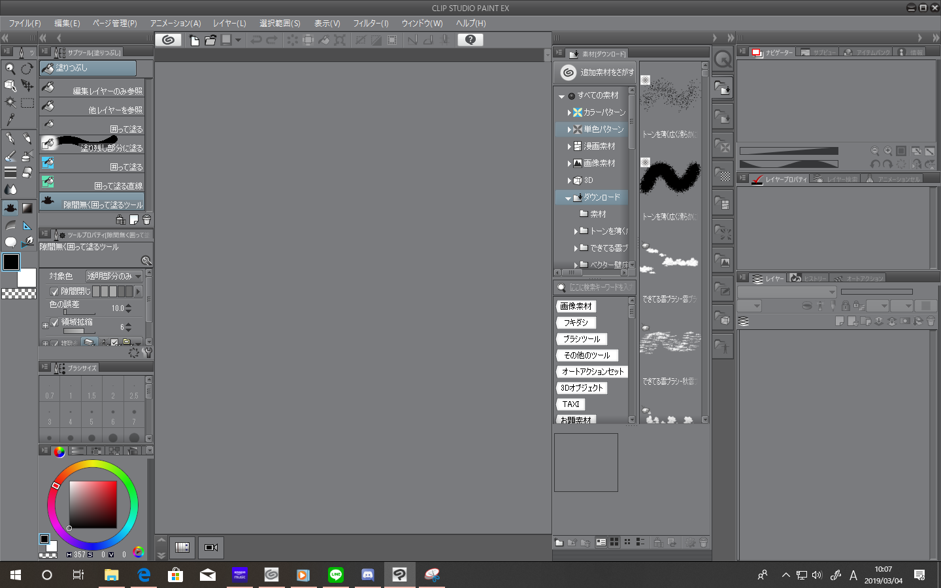Open Windows Microsoft Store from taskbar
Viewport: 941px width, 588px height.
point(175,575)
